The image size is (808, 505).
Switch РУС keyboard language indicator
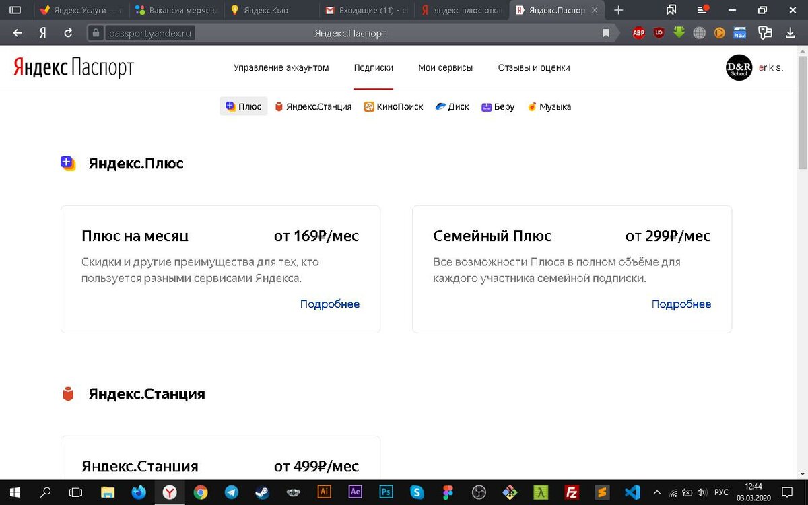(x=721, y=492)
